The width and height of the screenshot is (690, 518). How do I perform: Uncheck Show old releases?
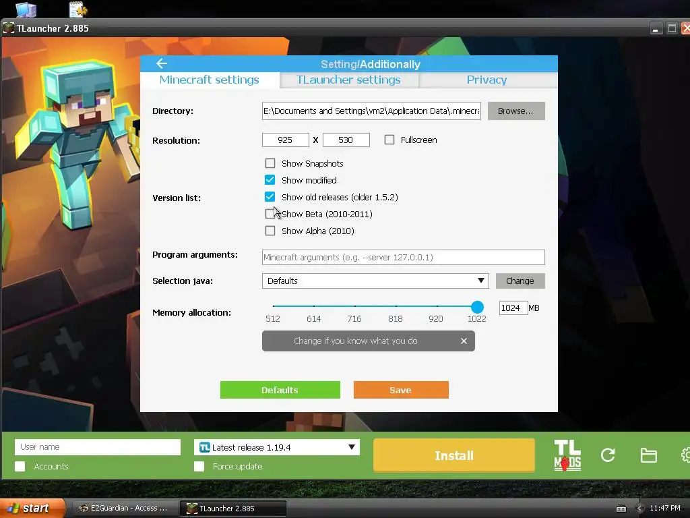[x=270, y=197]
